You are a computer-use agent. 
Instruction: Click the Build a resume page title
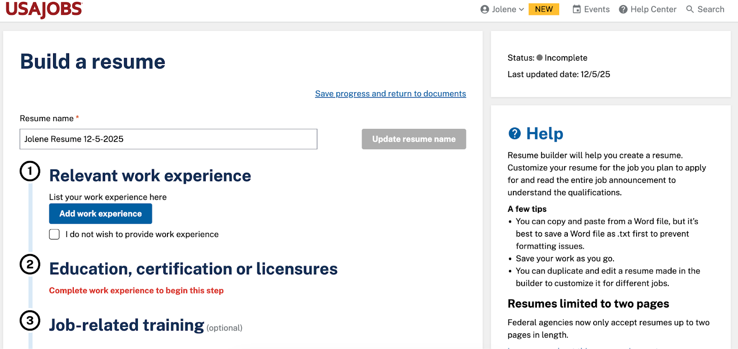pos(93,62)
